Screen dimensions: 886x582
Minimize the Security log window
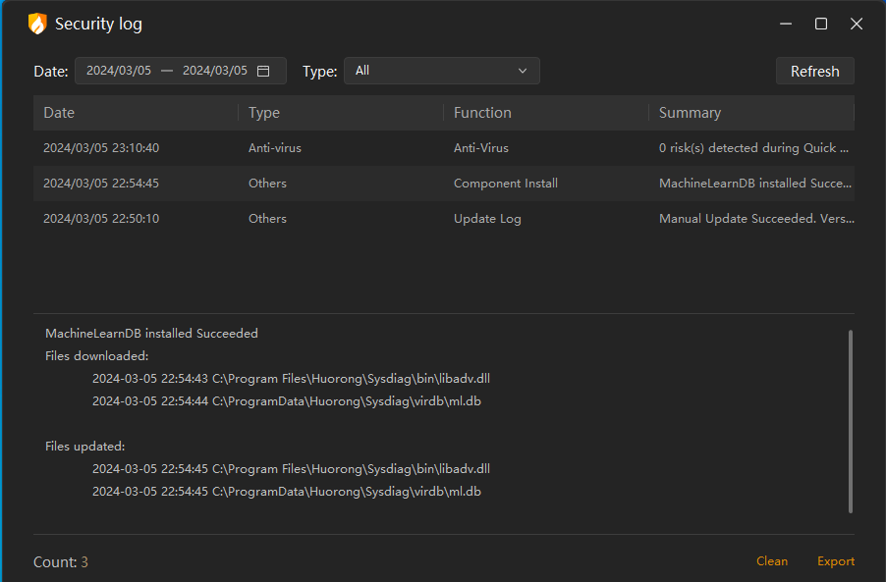pyautogui.click(x=786, y=25)
